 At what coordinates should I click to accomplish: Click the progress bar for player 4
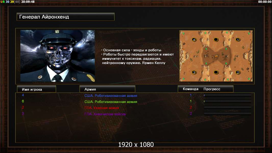click(x=228, y=95)
